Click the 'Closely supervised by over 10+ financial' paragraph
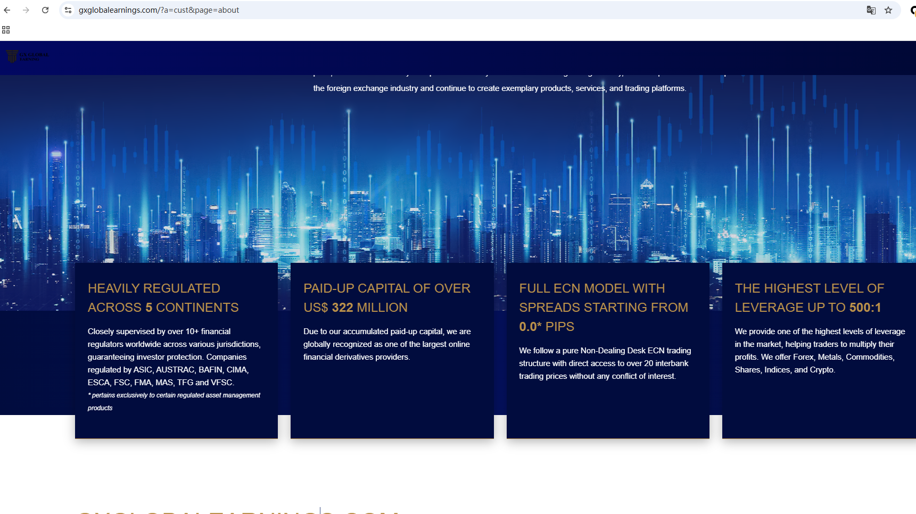The height and width of the screenshot is (514, 916). pyautogui.click(x=174, y=357)
